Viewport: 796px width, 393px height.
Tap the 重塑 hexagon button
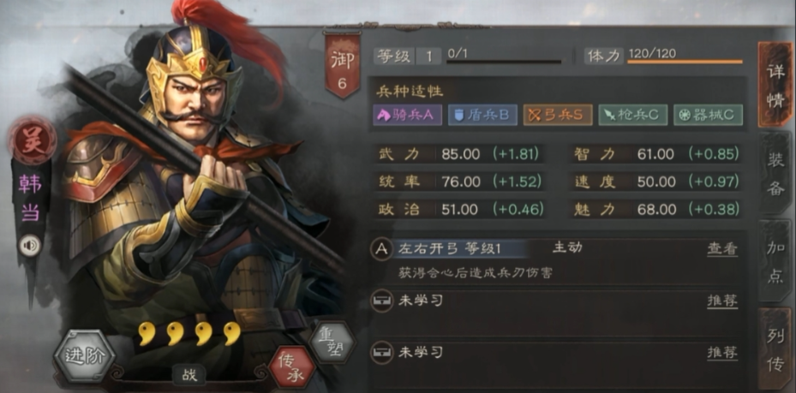click(x=332, y=342)
